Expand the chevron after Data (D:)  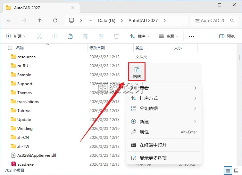tap(122, 20)
